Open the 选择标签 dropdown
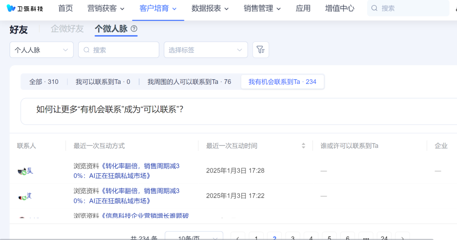The width and height of the screenshot is (457, 240). click(206, 50)
